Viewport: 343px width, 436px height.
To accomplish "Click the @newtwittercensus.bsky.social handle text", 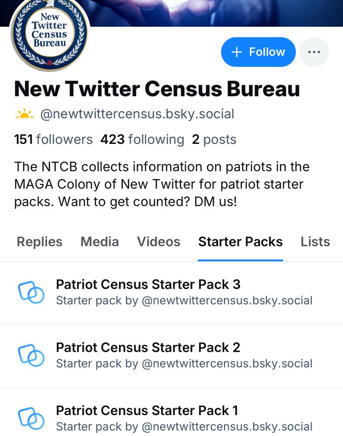I will [137, 114].
